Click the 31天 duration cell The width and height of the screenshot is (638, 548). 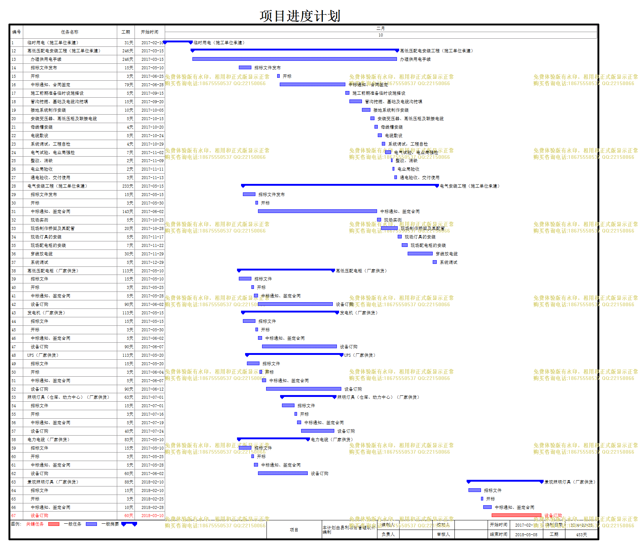(126, 43)
